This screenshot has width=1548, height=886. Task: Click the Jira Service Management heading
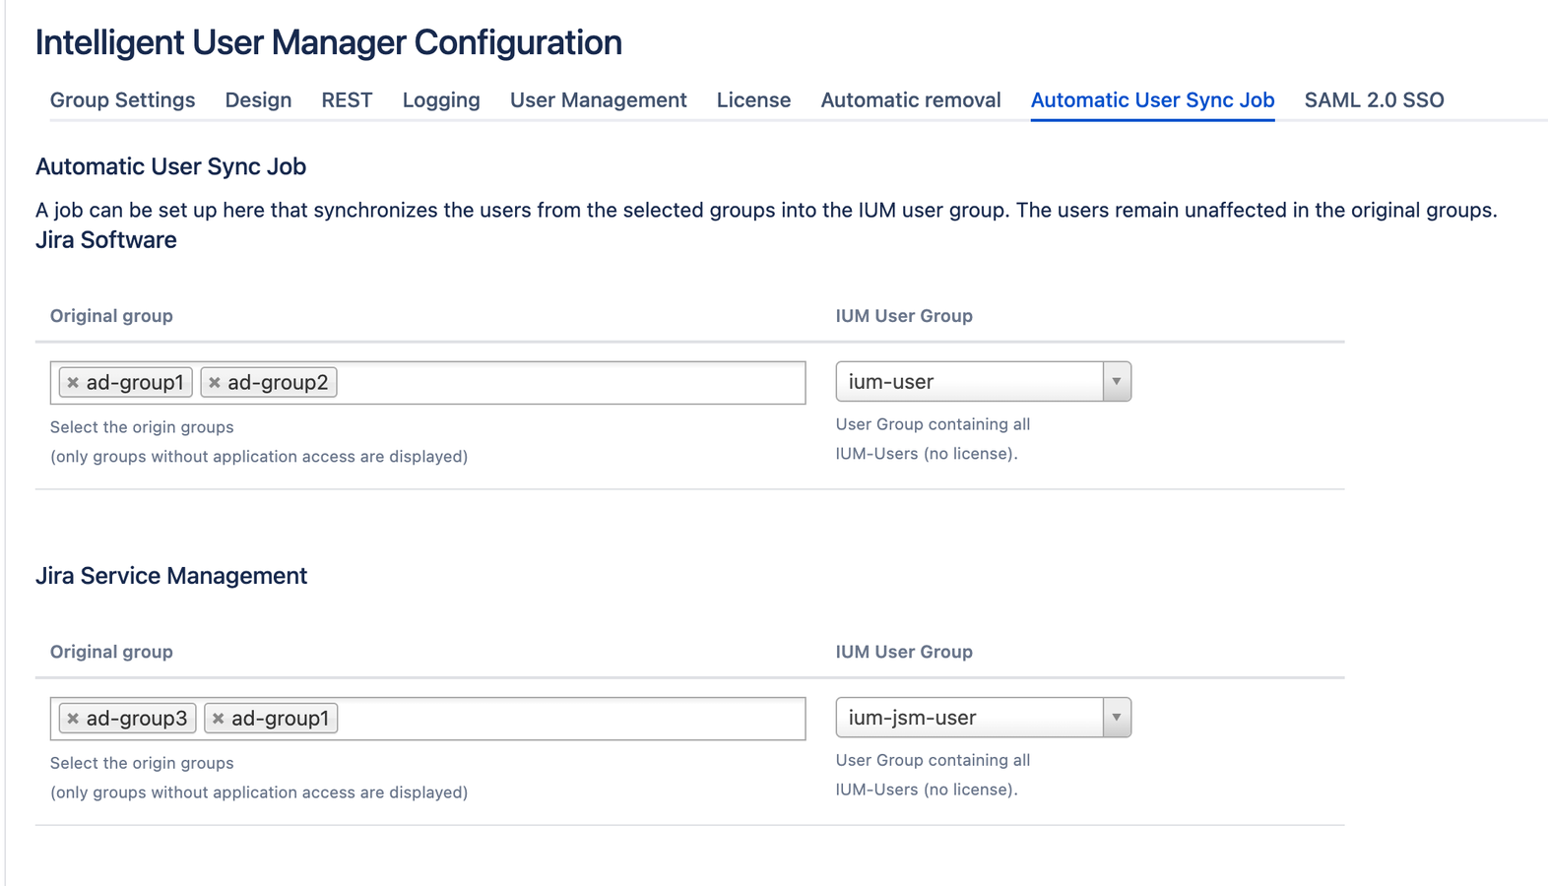point(171,576)
